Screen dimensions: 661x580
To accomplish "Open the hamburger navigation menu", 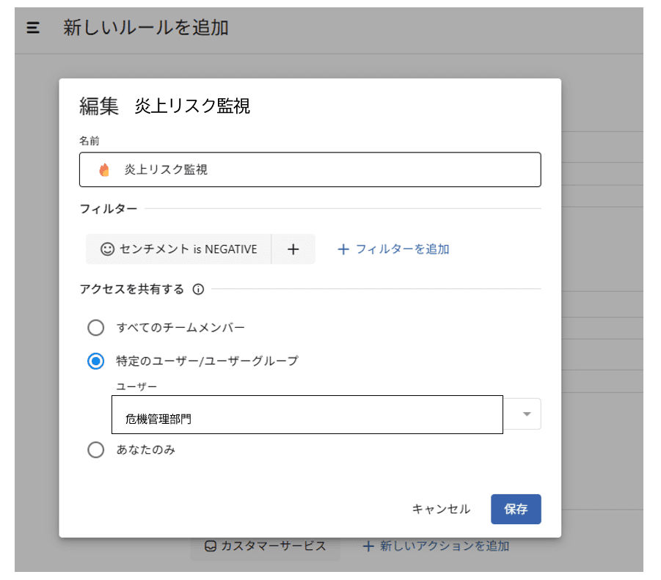I will [32, 28].
